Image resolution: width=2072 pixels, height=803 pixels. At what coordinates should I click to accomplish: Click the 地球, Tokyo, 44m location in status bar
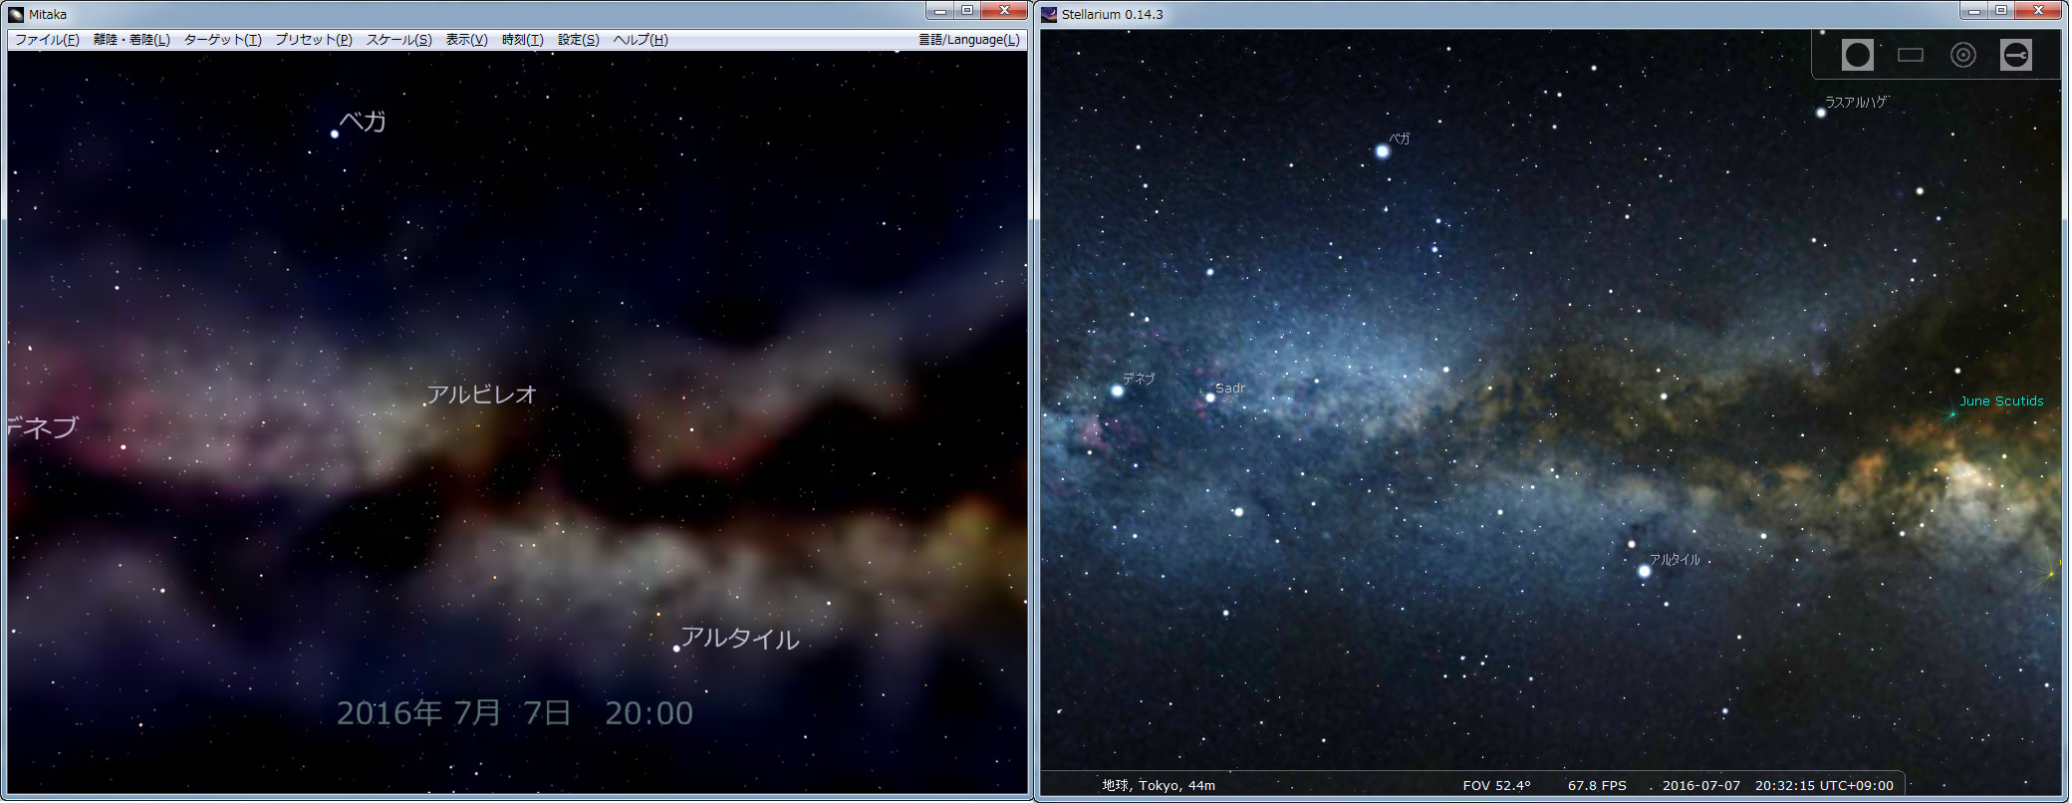1159,785
